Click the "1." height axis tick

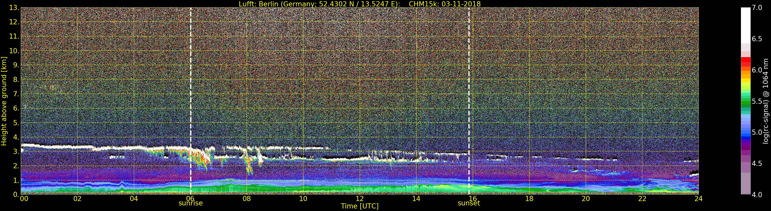(16, 180)
